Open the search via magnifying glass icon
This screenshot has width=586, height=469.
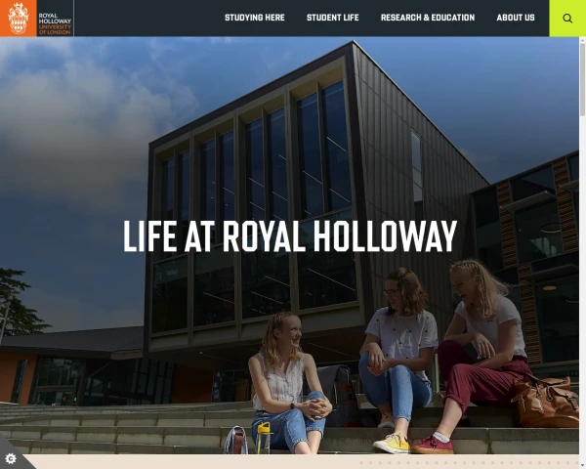click(x=567, y=19)
